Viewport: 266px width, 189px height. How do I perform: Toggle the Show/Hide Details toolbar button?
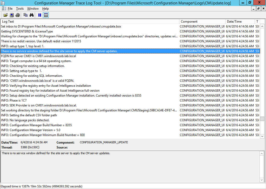(x=46, y=15)
